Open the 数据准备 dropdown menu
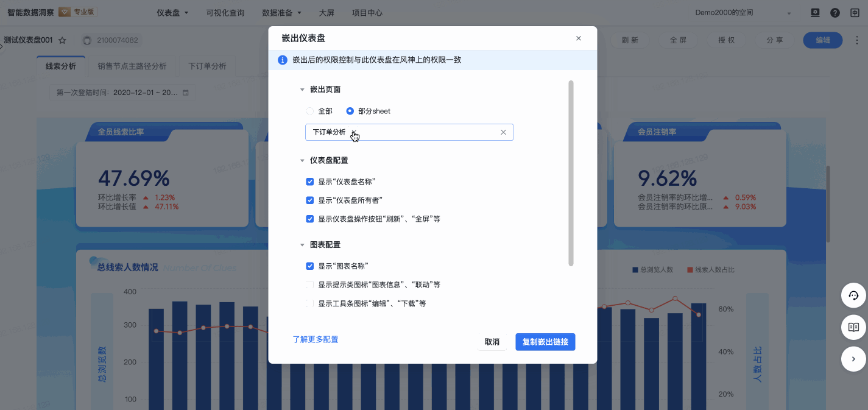This screenshot has width=868, height=410. (281, 13)
